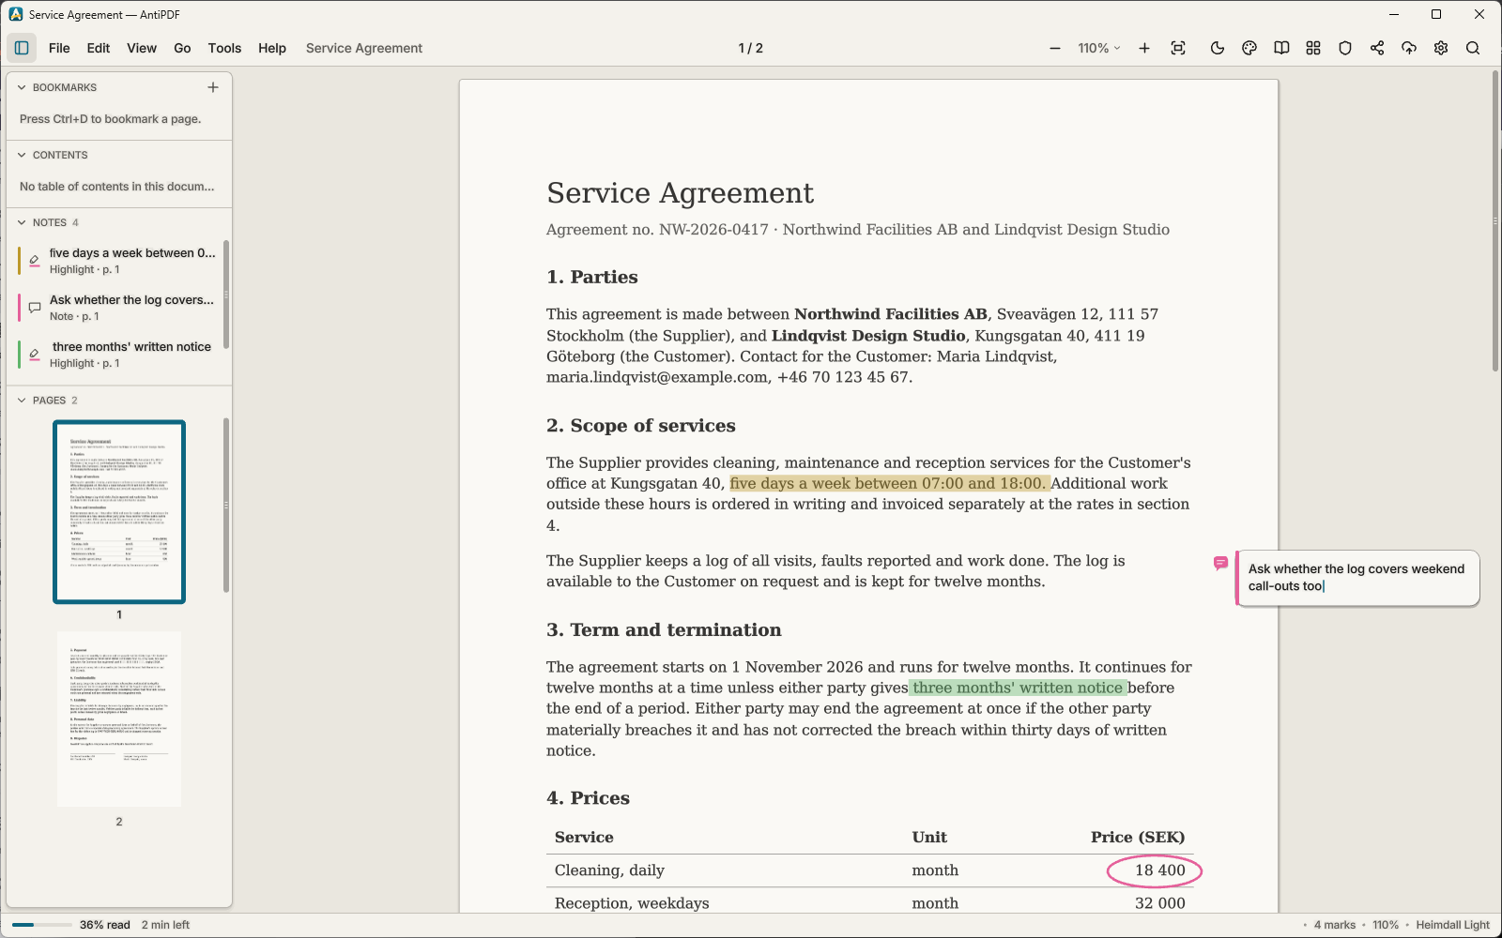Open the 110% zoom level dropdown
The image size is (1502, 938).
click(1099, 48)
